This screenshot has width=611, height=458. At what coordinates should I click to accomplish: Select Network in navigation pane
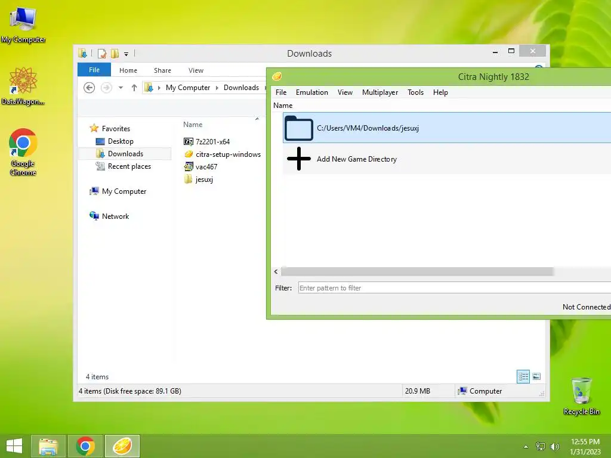(115, 216)
